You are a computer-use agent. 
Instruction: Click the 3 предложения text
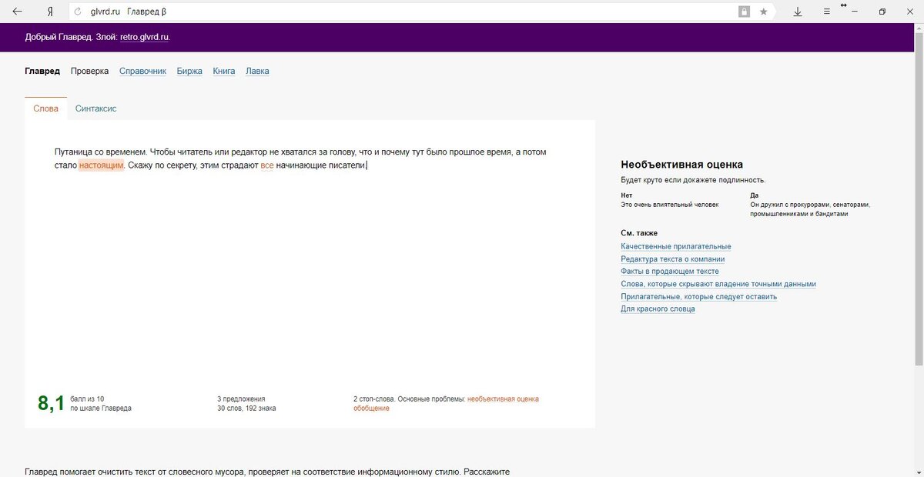pyautogui.click(x=241, y=399)
